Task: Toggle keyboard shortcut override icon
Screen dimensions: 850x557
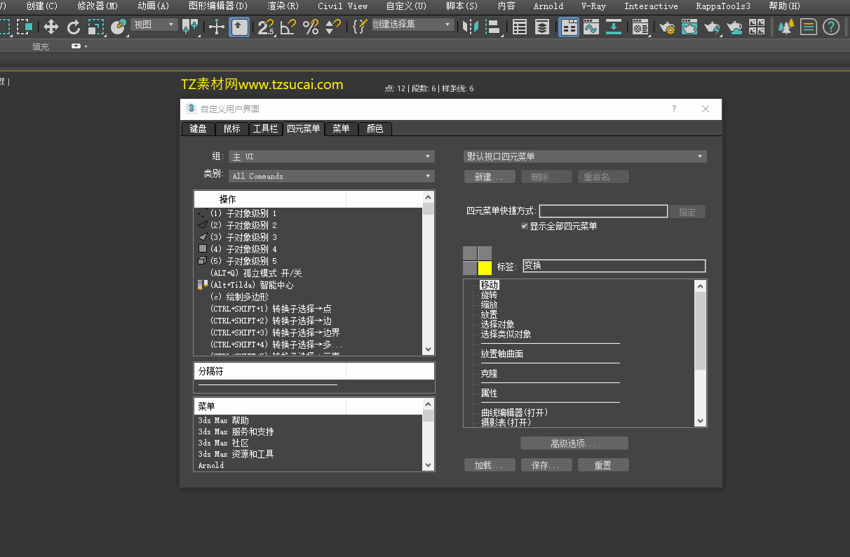Action: 239,27
